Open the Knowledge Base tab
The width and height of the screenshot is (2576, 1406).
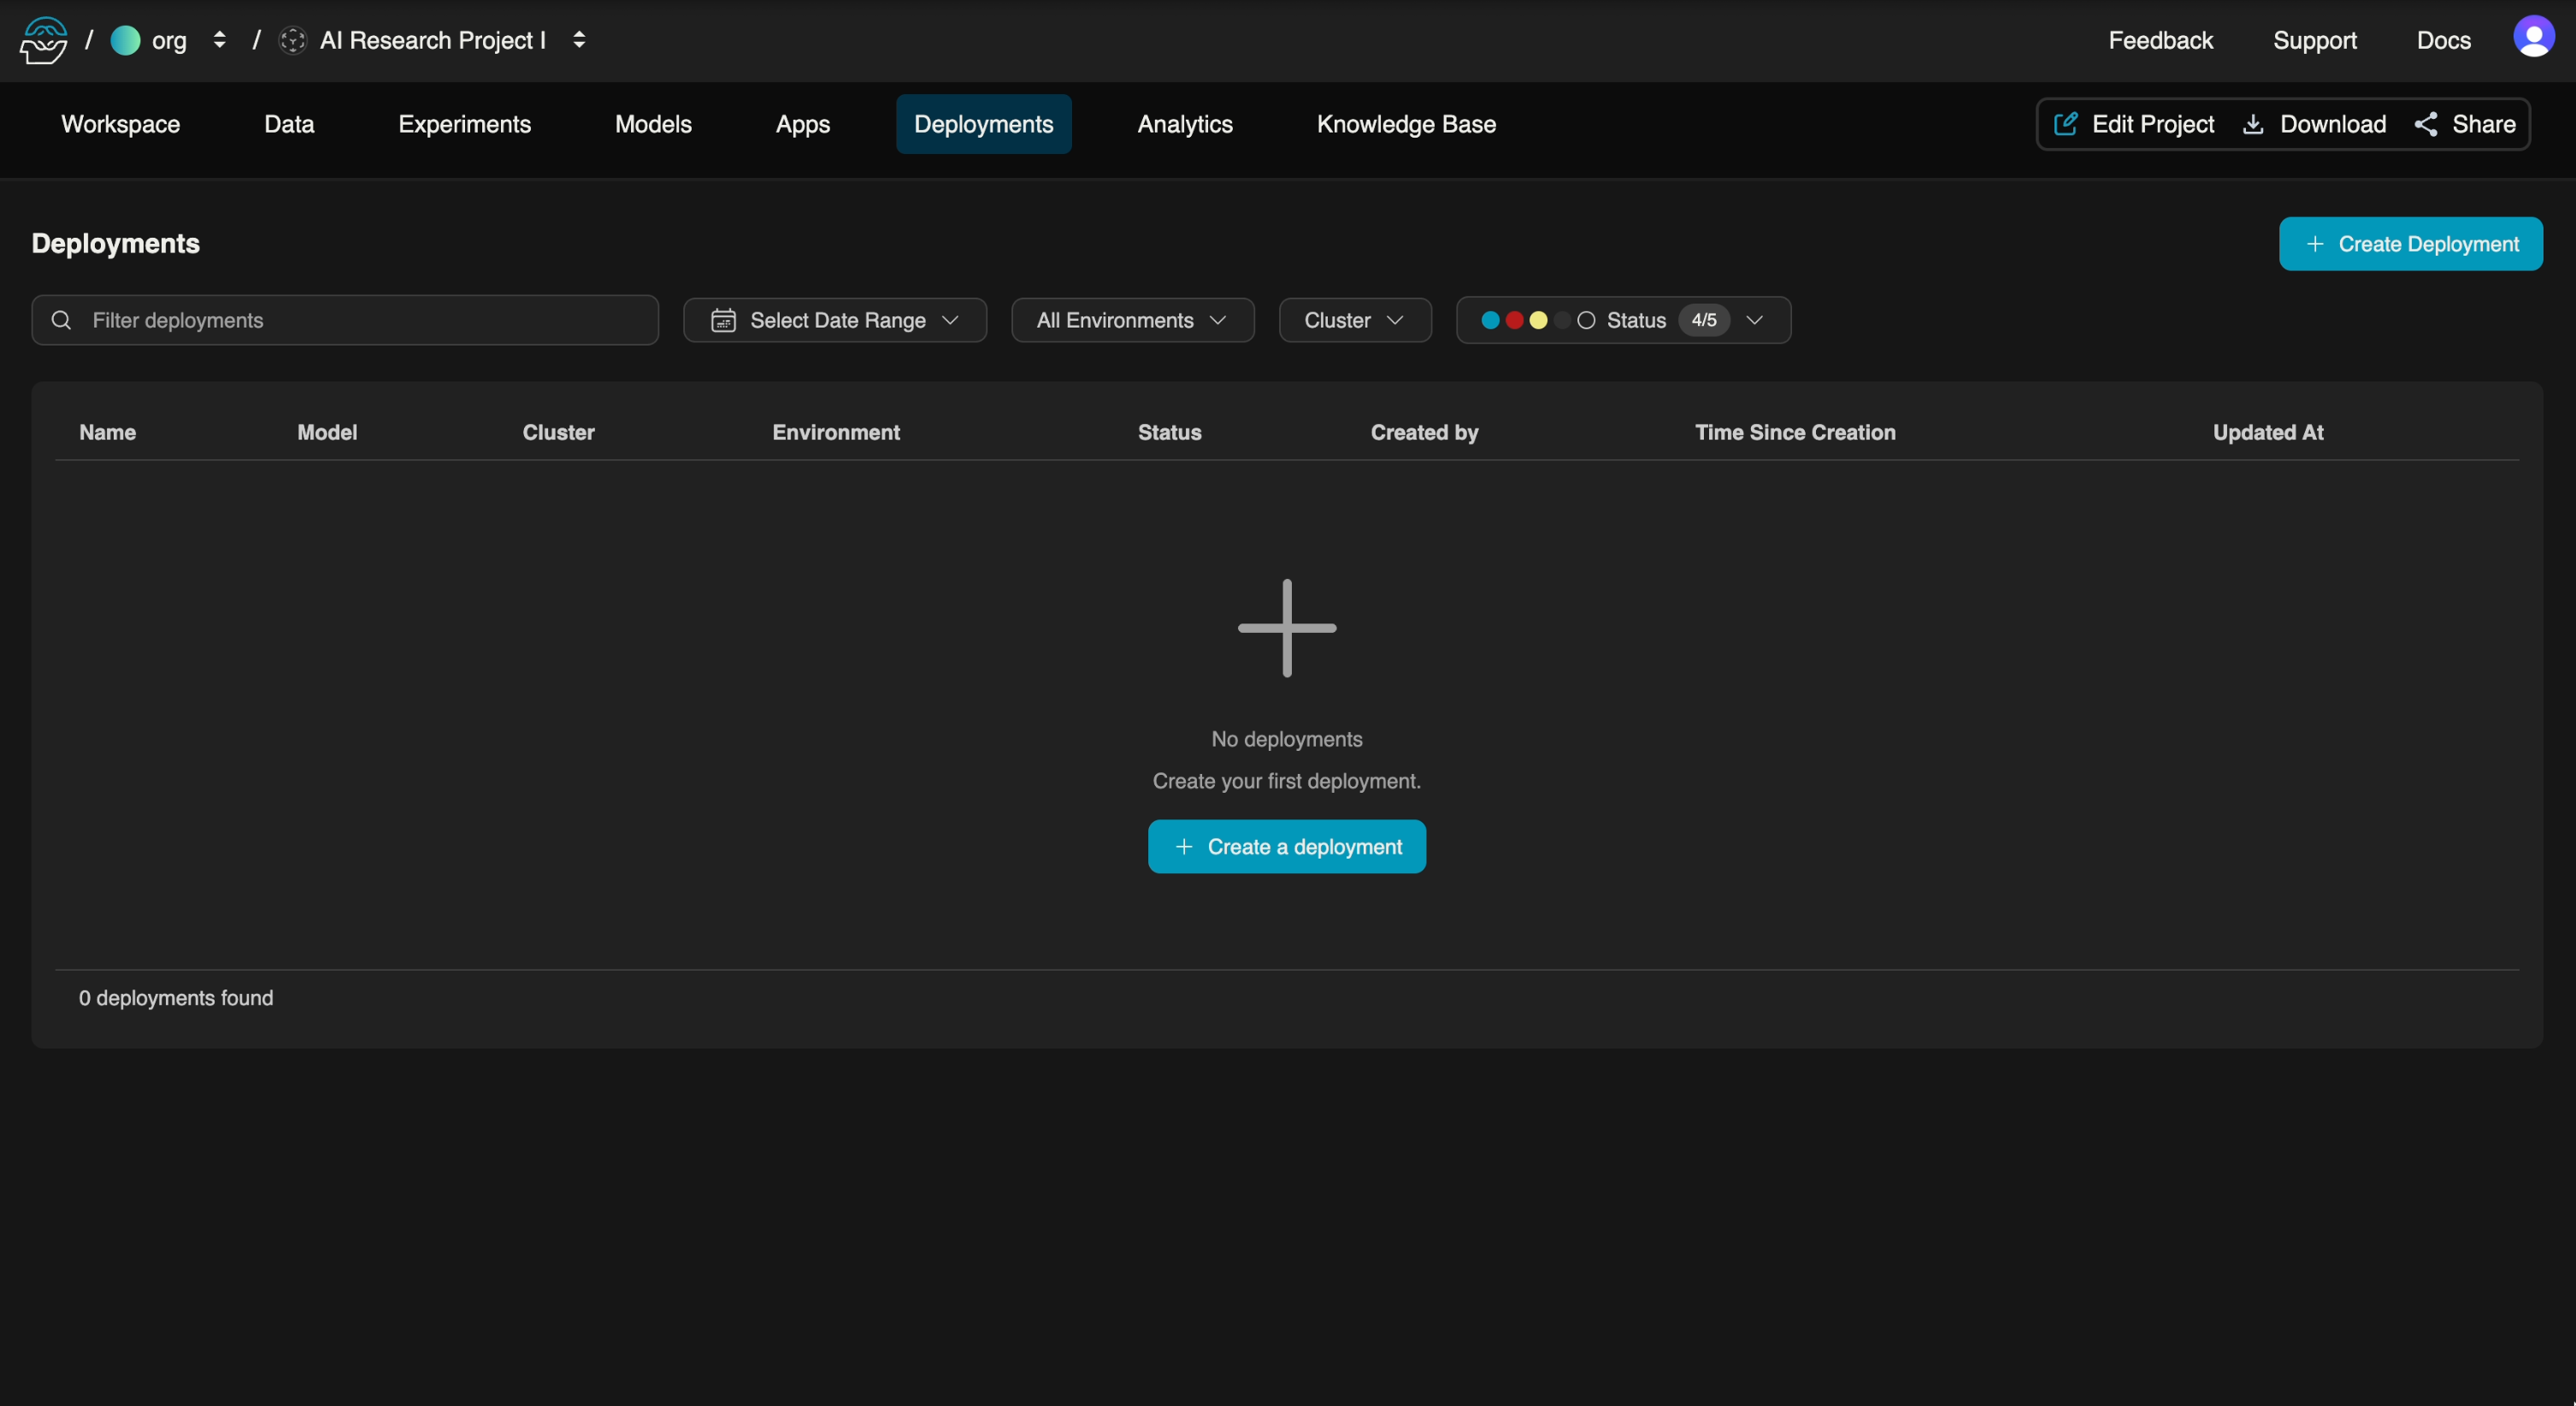1405,124
